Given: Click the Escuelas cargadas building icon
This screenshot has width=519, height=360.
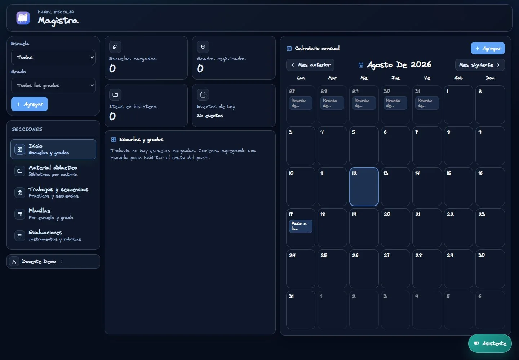Looking at the screenshot, I should pyautogui.click(x=115, y=47).
